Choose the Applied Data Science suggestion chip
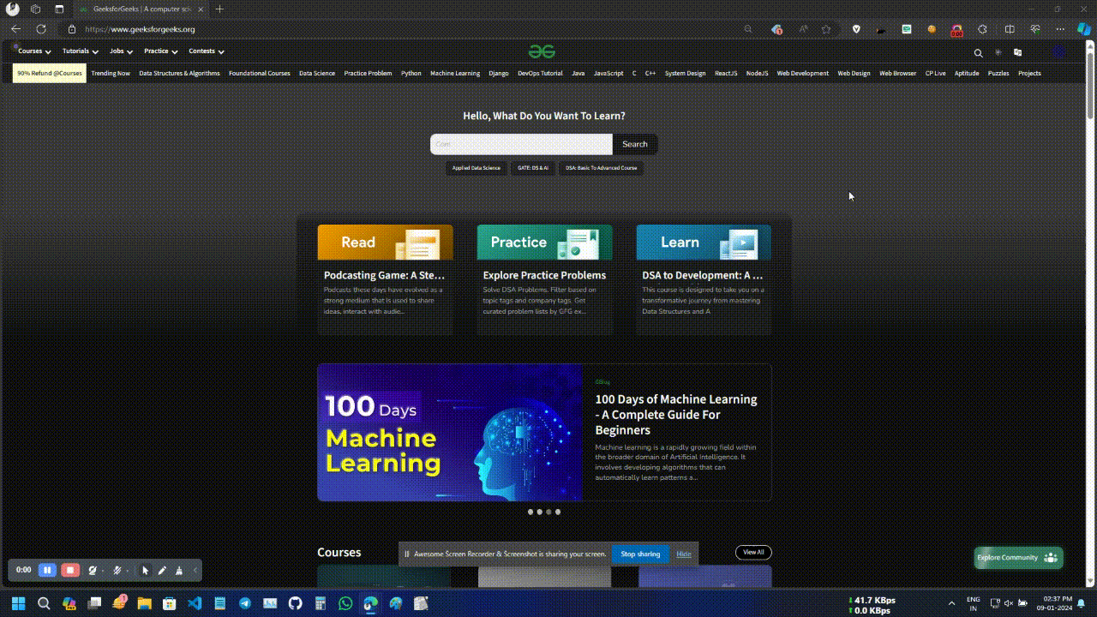The width and height of the screenshot is (1097, 617). tap(477, 168)
